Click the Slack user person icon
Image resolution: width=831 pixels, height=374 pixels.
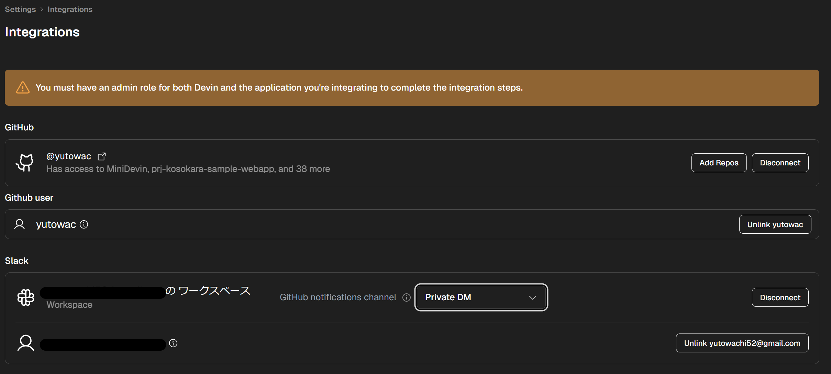coord(26,343)
